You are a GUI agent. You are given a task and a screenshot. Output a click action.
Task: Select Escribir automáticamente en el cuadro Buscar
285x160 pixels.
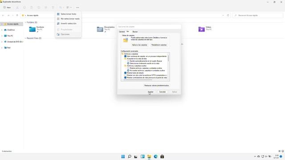pos(128,61)
